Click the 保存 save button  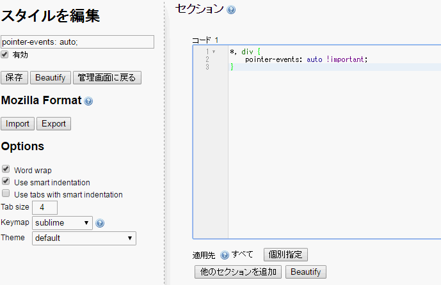pos(14,78)
